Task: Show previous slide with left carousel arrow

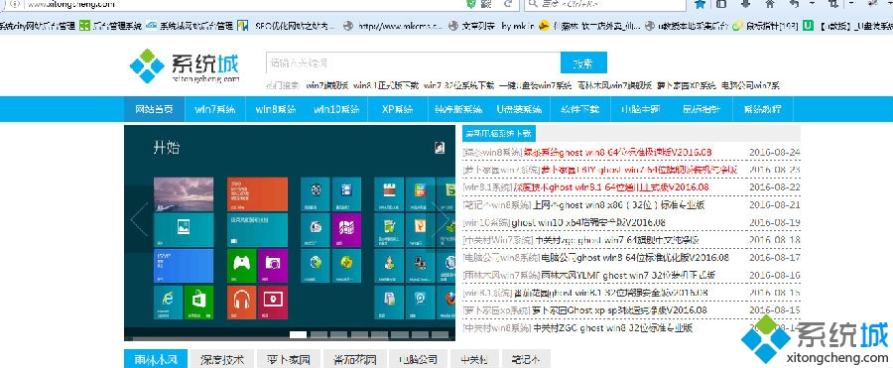Action: click(139, 219)
